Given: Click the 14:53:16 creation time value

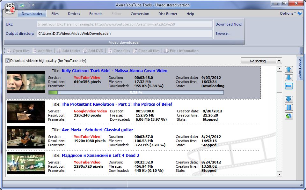Looking at the screenshot, I should (209, 141).
